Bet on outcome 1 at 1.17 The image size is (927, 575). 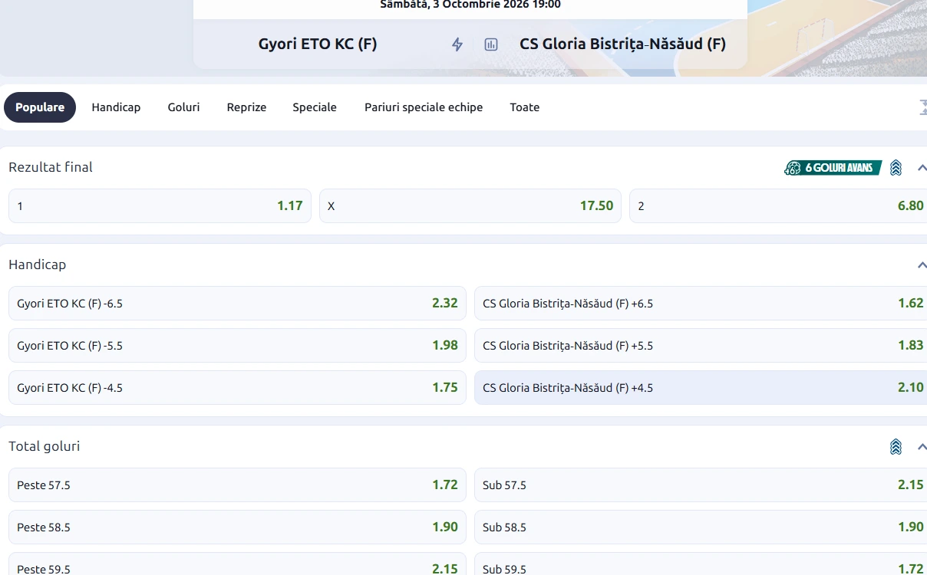160,205
